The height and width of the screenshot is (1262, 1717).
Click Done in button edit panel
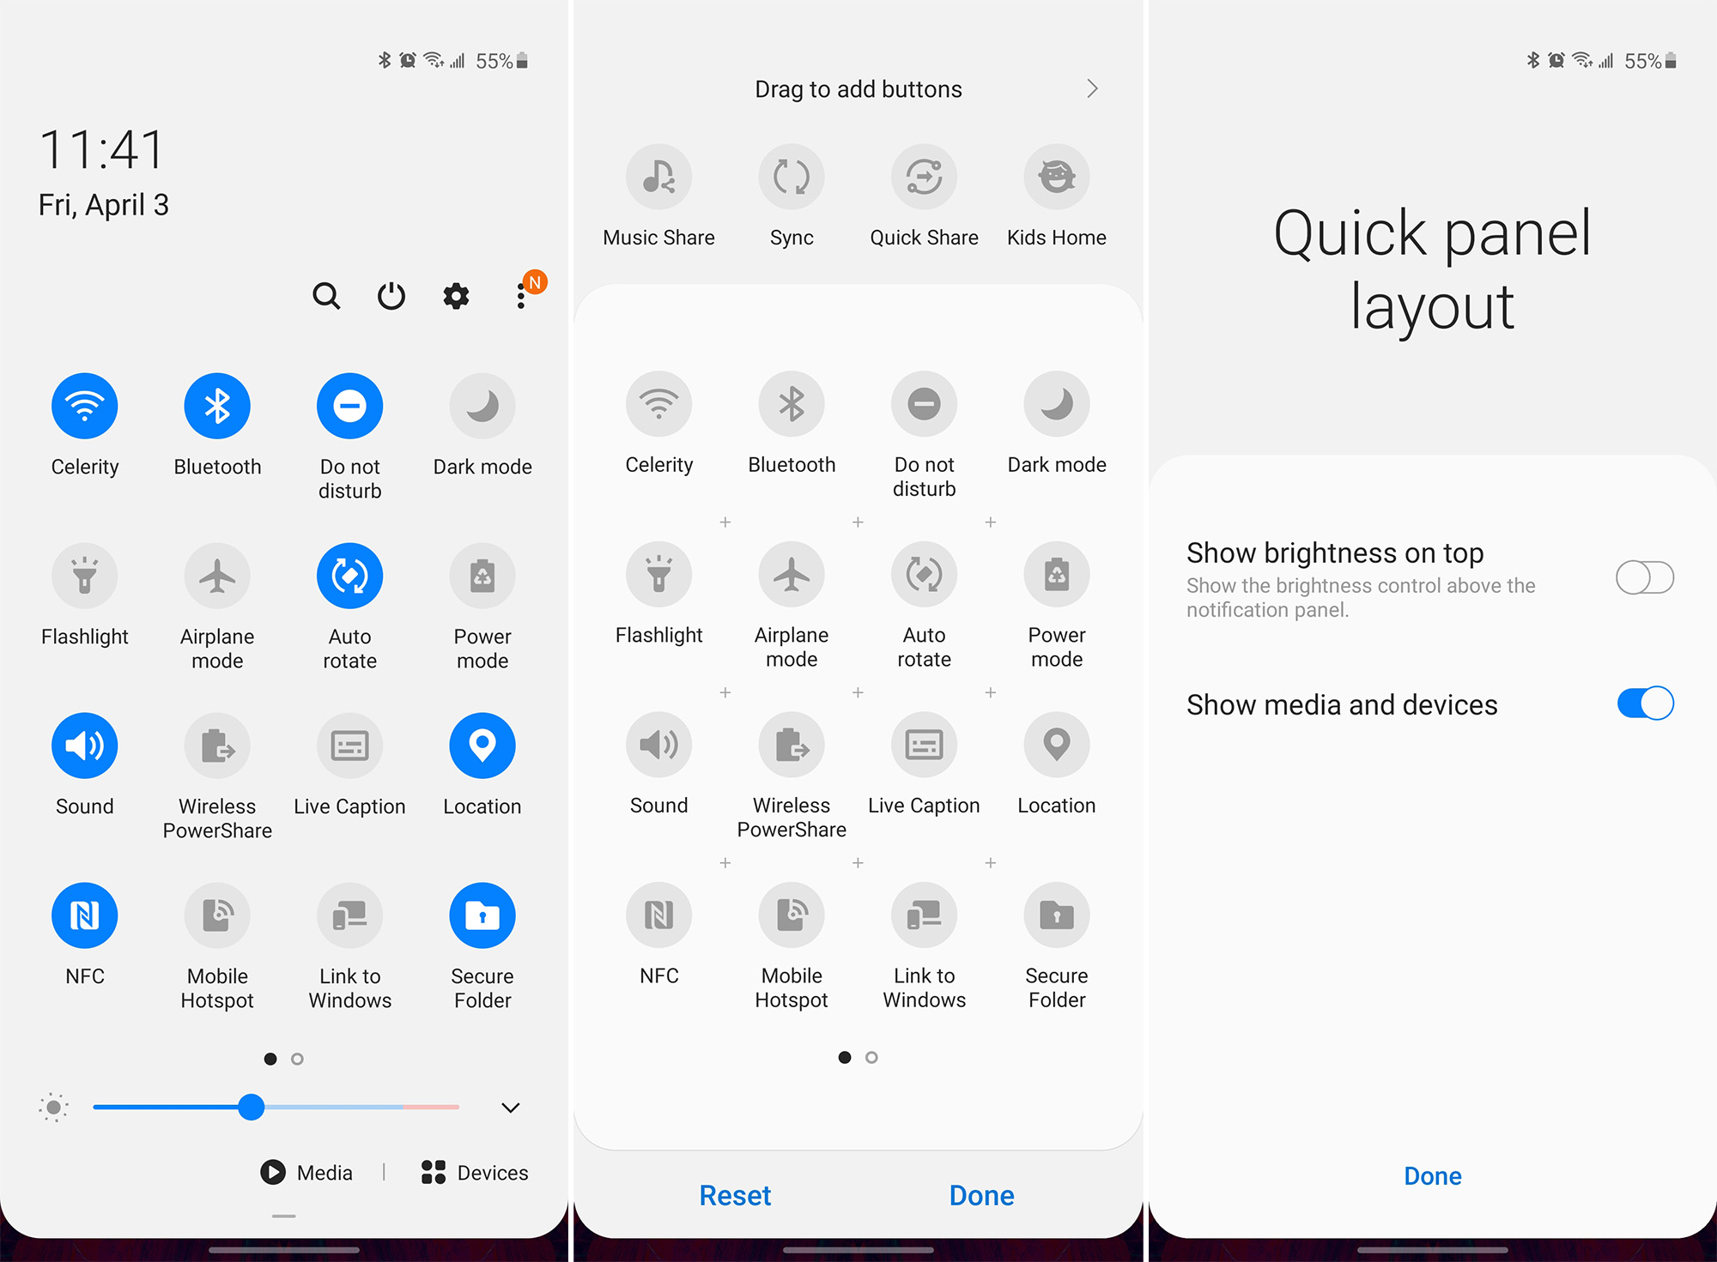[x=981, y=1195]
